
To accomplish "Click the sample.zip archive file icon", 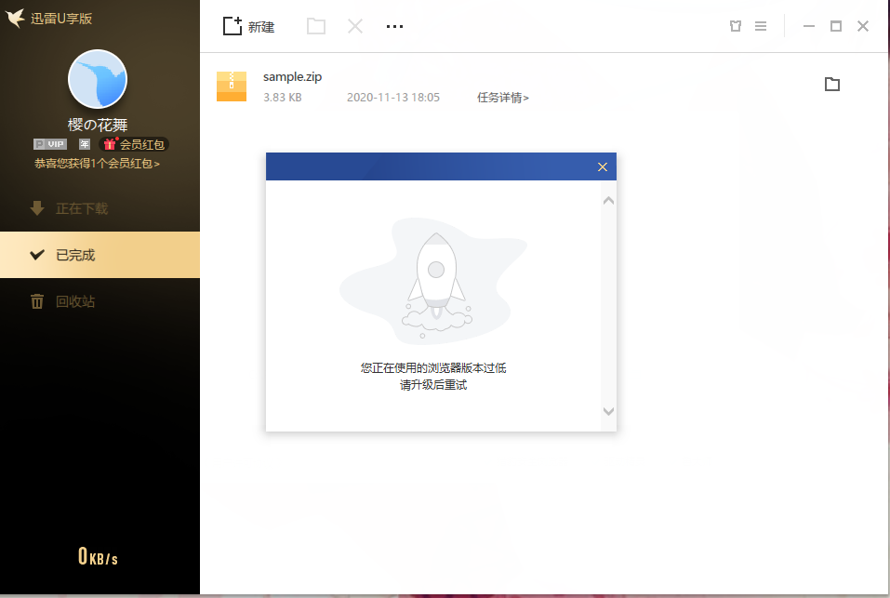I will pos(232,86).
